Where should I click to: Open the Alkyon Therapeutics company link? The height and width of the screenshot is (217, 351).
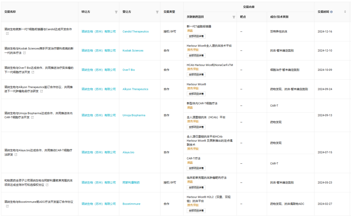coord(135,89)
